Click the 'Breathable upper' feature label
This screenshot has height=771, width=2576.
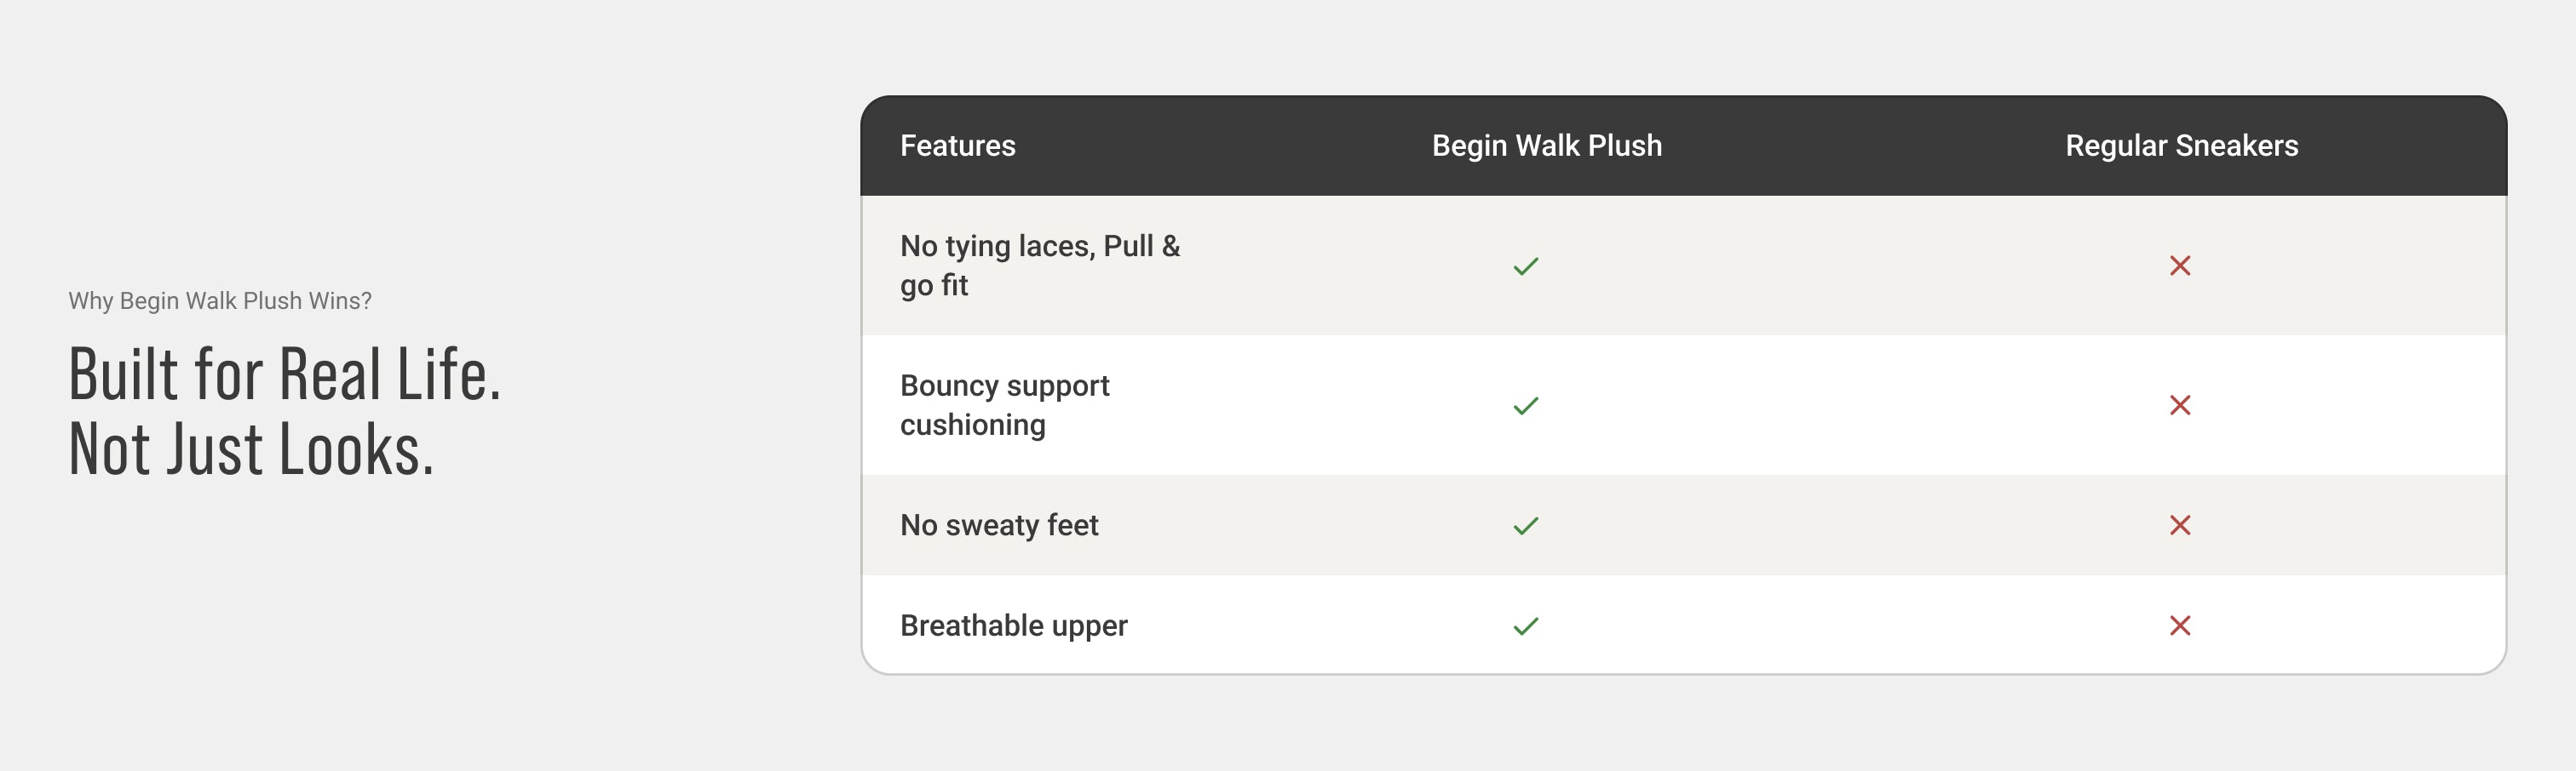click(1013, 626)
